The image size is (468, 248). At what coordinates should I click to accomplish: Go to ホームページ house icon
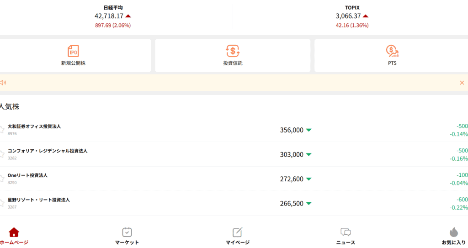pyautogui.click(x=14, y=232)
